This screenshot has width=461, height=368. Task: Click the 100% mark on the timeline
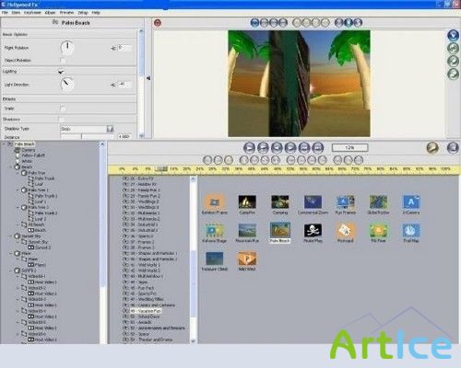(x=445, y=169)
